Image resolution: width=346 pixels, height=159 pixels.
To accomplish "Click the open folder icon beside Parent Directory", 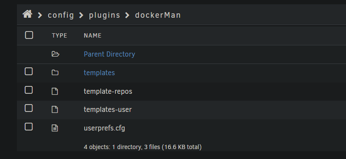I will 56,54.
